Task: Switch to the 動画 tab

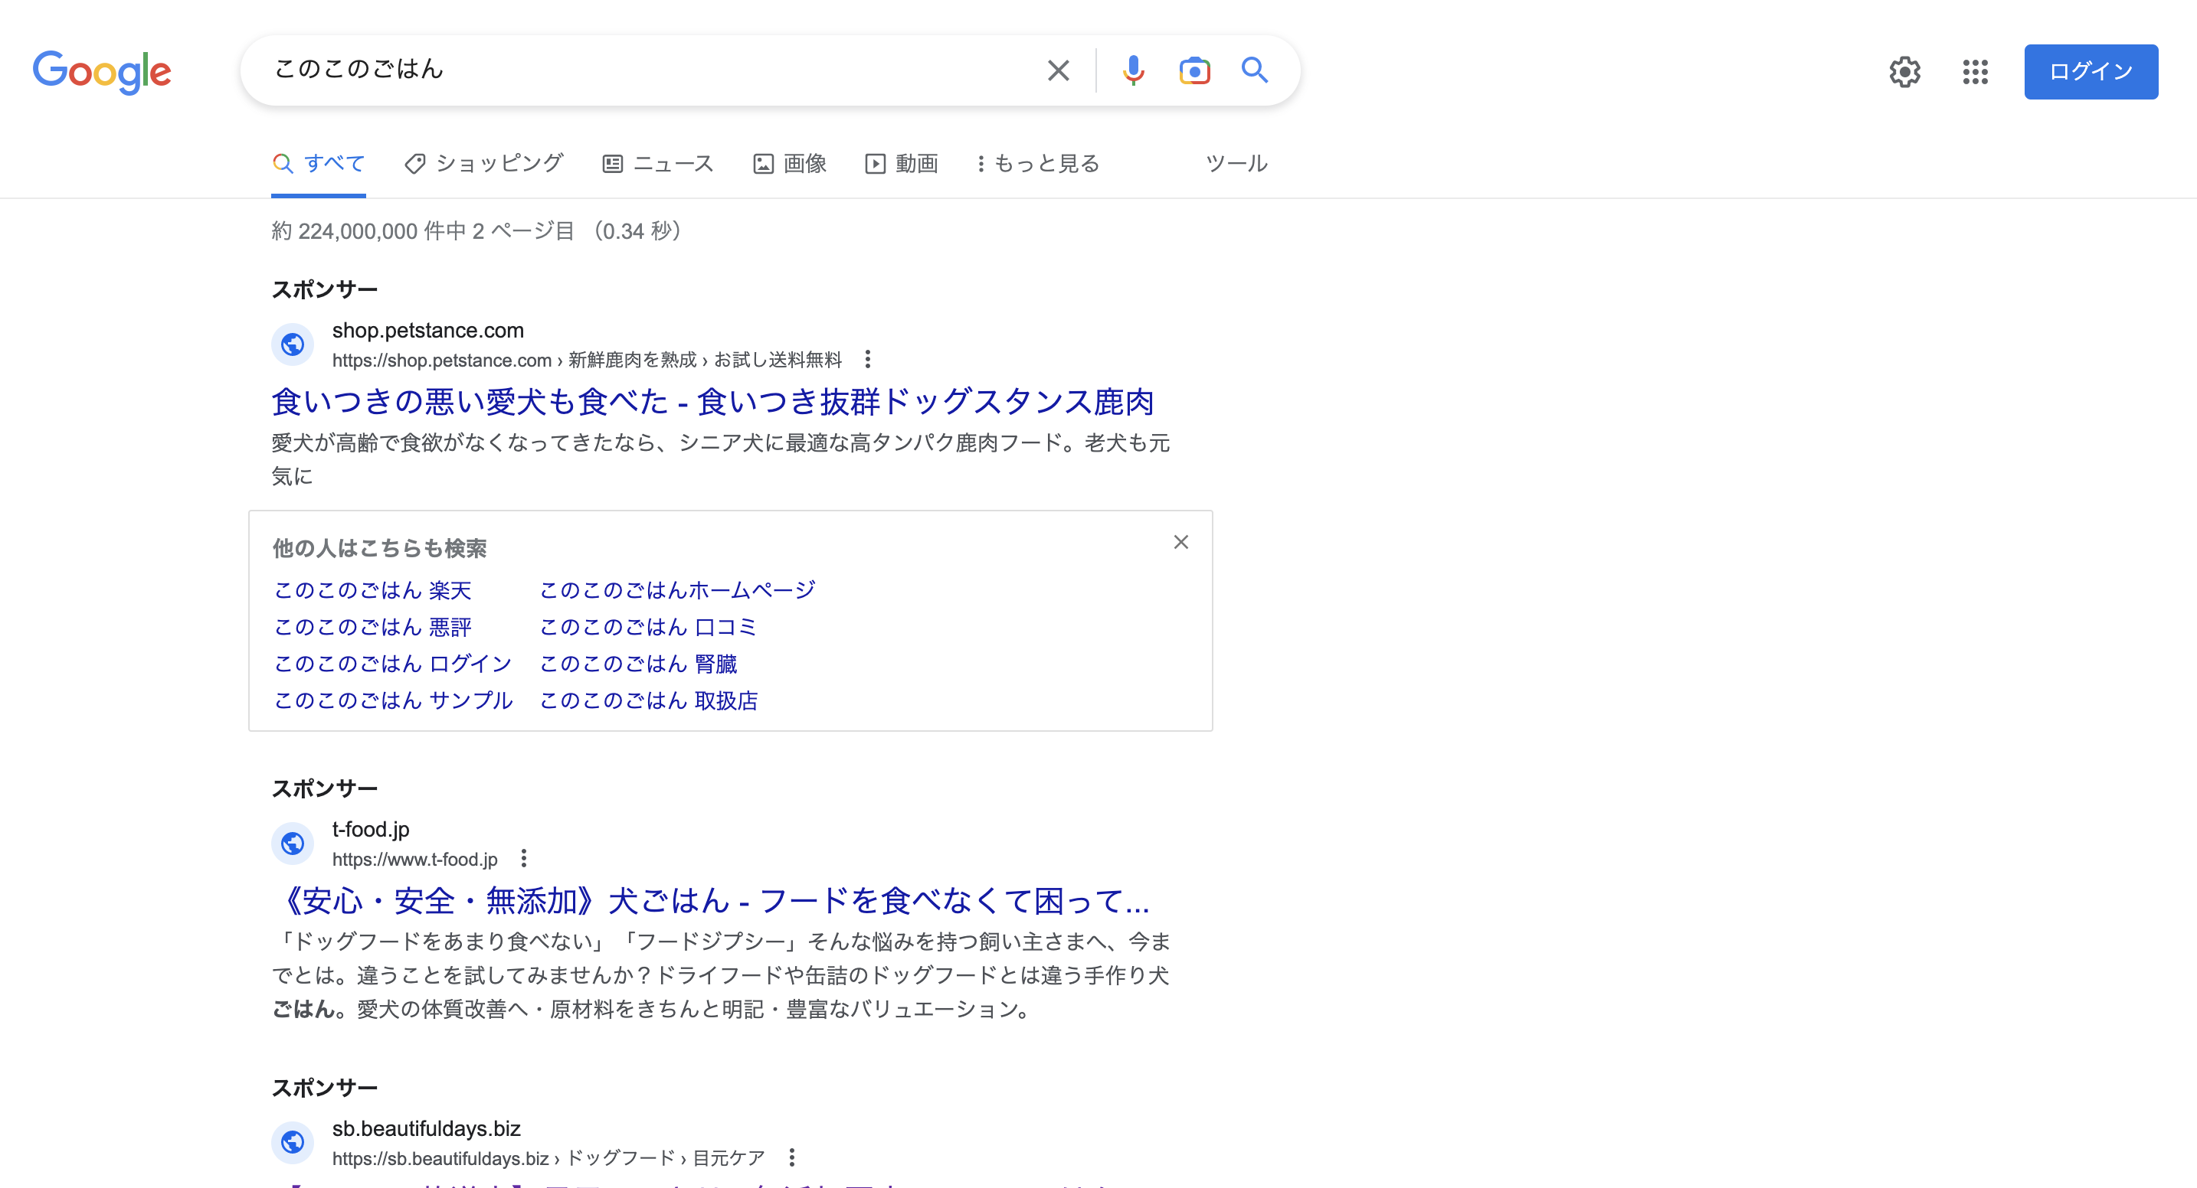Action: (902, 164)
